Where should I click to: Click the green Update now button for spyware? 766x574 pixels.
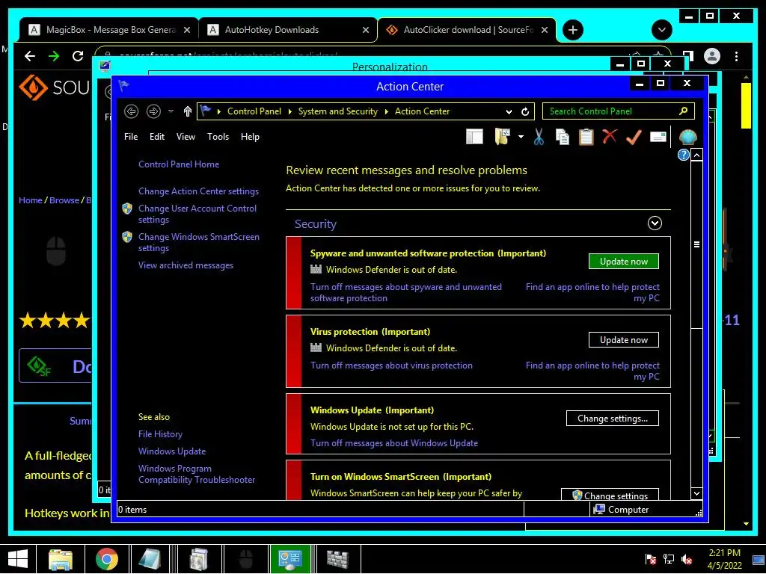[x=624, y=262]
